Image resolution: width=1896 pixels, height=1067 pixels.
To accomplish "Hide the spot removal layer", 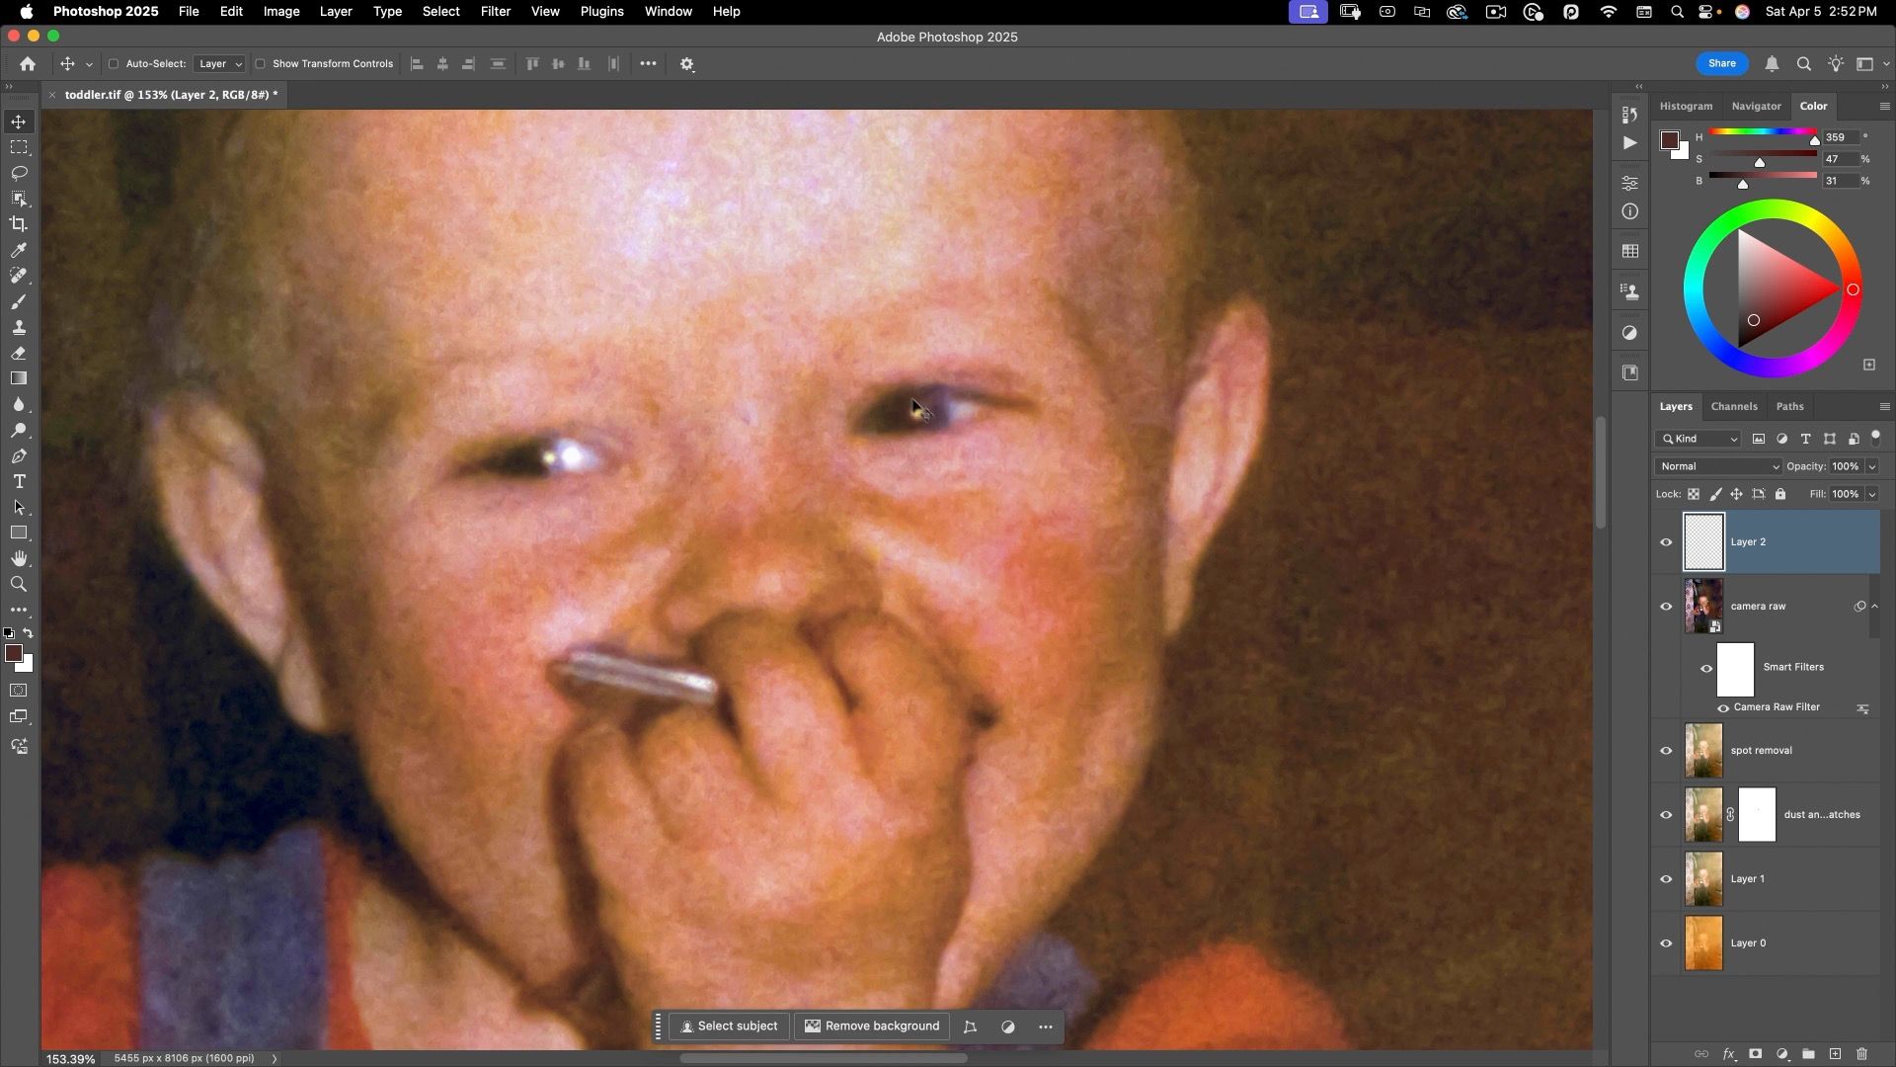I will click(1666, 751).
